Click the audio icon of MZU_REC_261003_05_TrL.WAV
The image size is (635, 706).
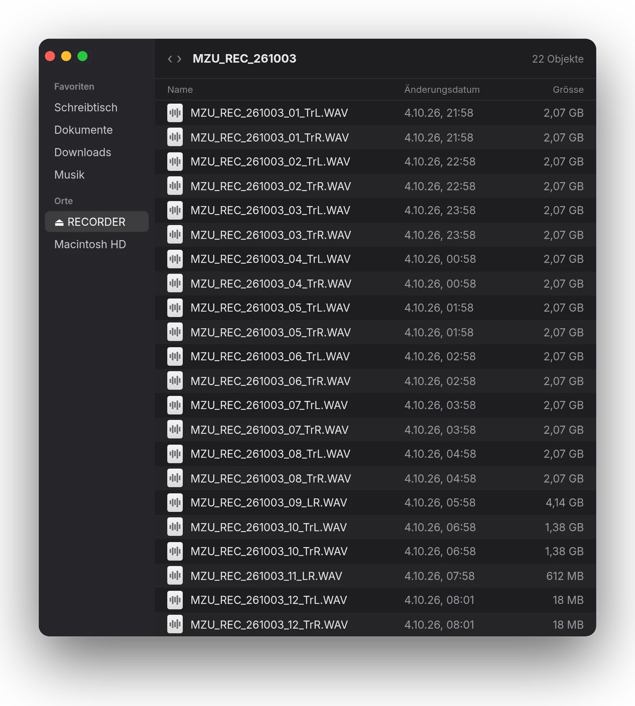coord(175,308)
